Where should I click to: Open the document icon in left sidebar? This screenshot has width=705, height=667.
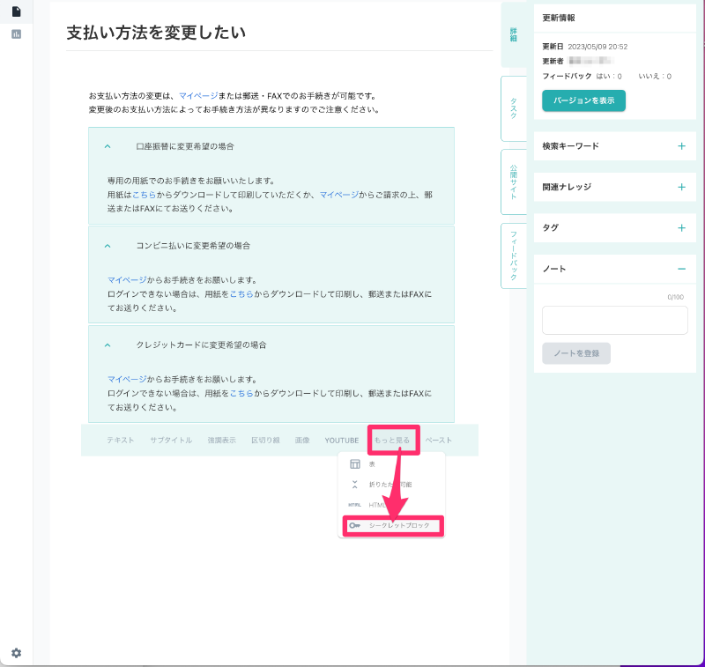16,11
